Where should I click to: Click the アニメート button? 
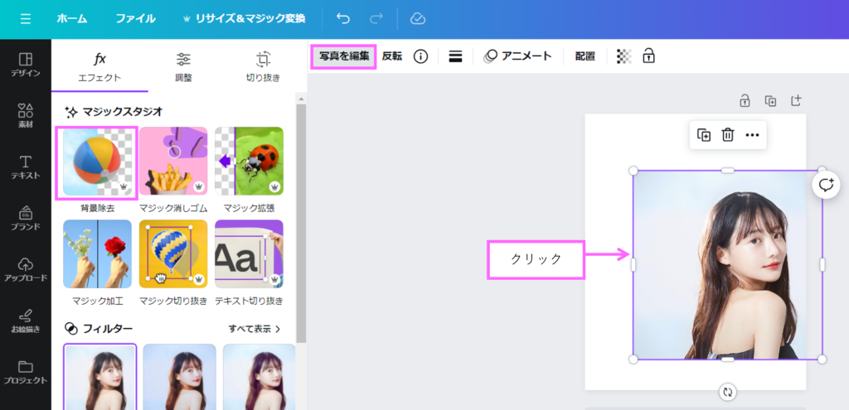click(517, 56)
